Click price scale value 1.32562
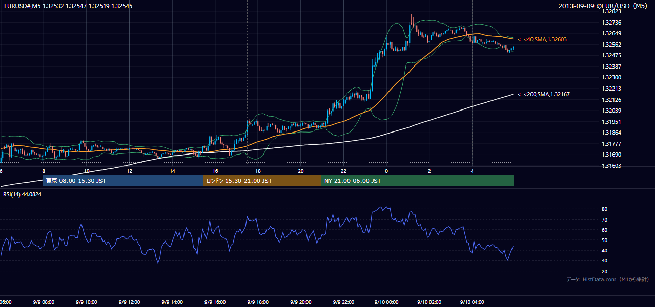Image resolution: width=655 pixels, height=307 pixels. pyautogui.click(x=611, y=45)
